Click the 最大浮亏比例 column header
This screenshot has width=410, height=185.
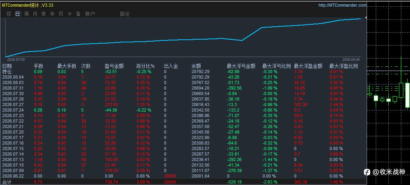tap(277, 66)
